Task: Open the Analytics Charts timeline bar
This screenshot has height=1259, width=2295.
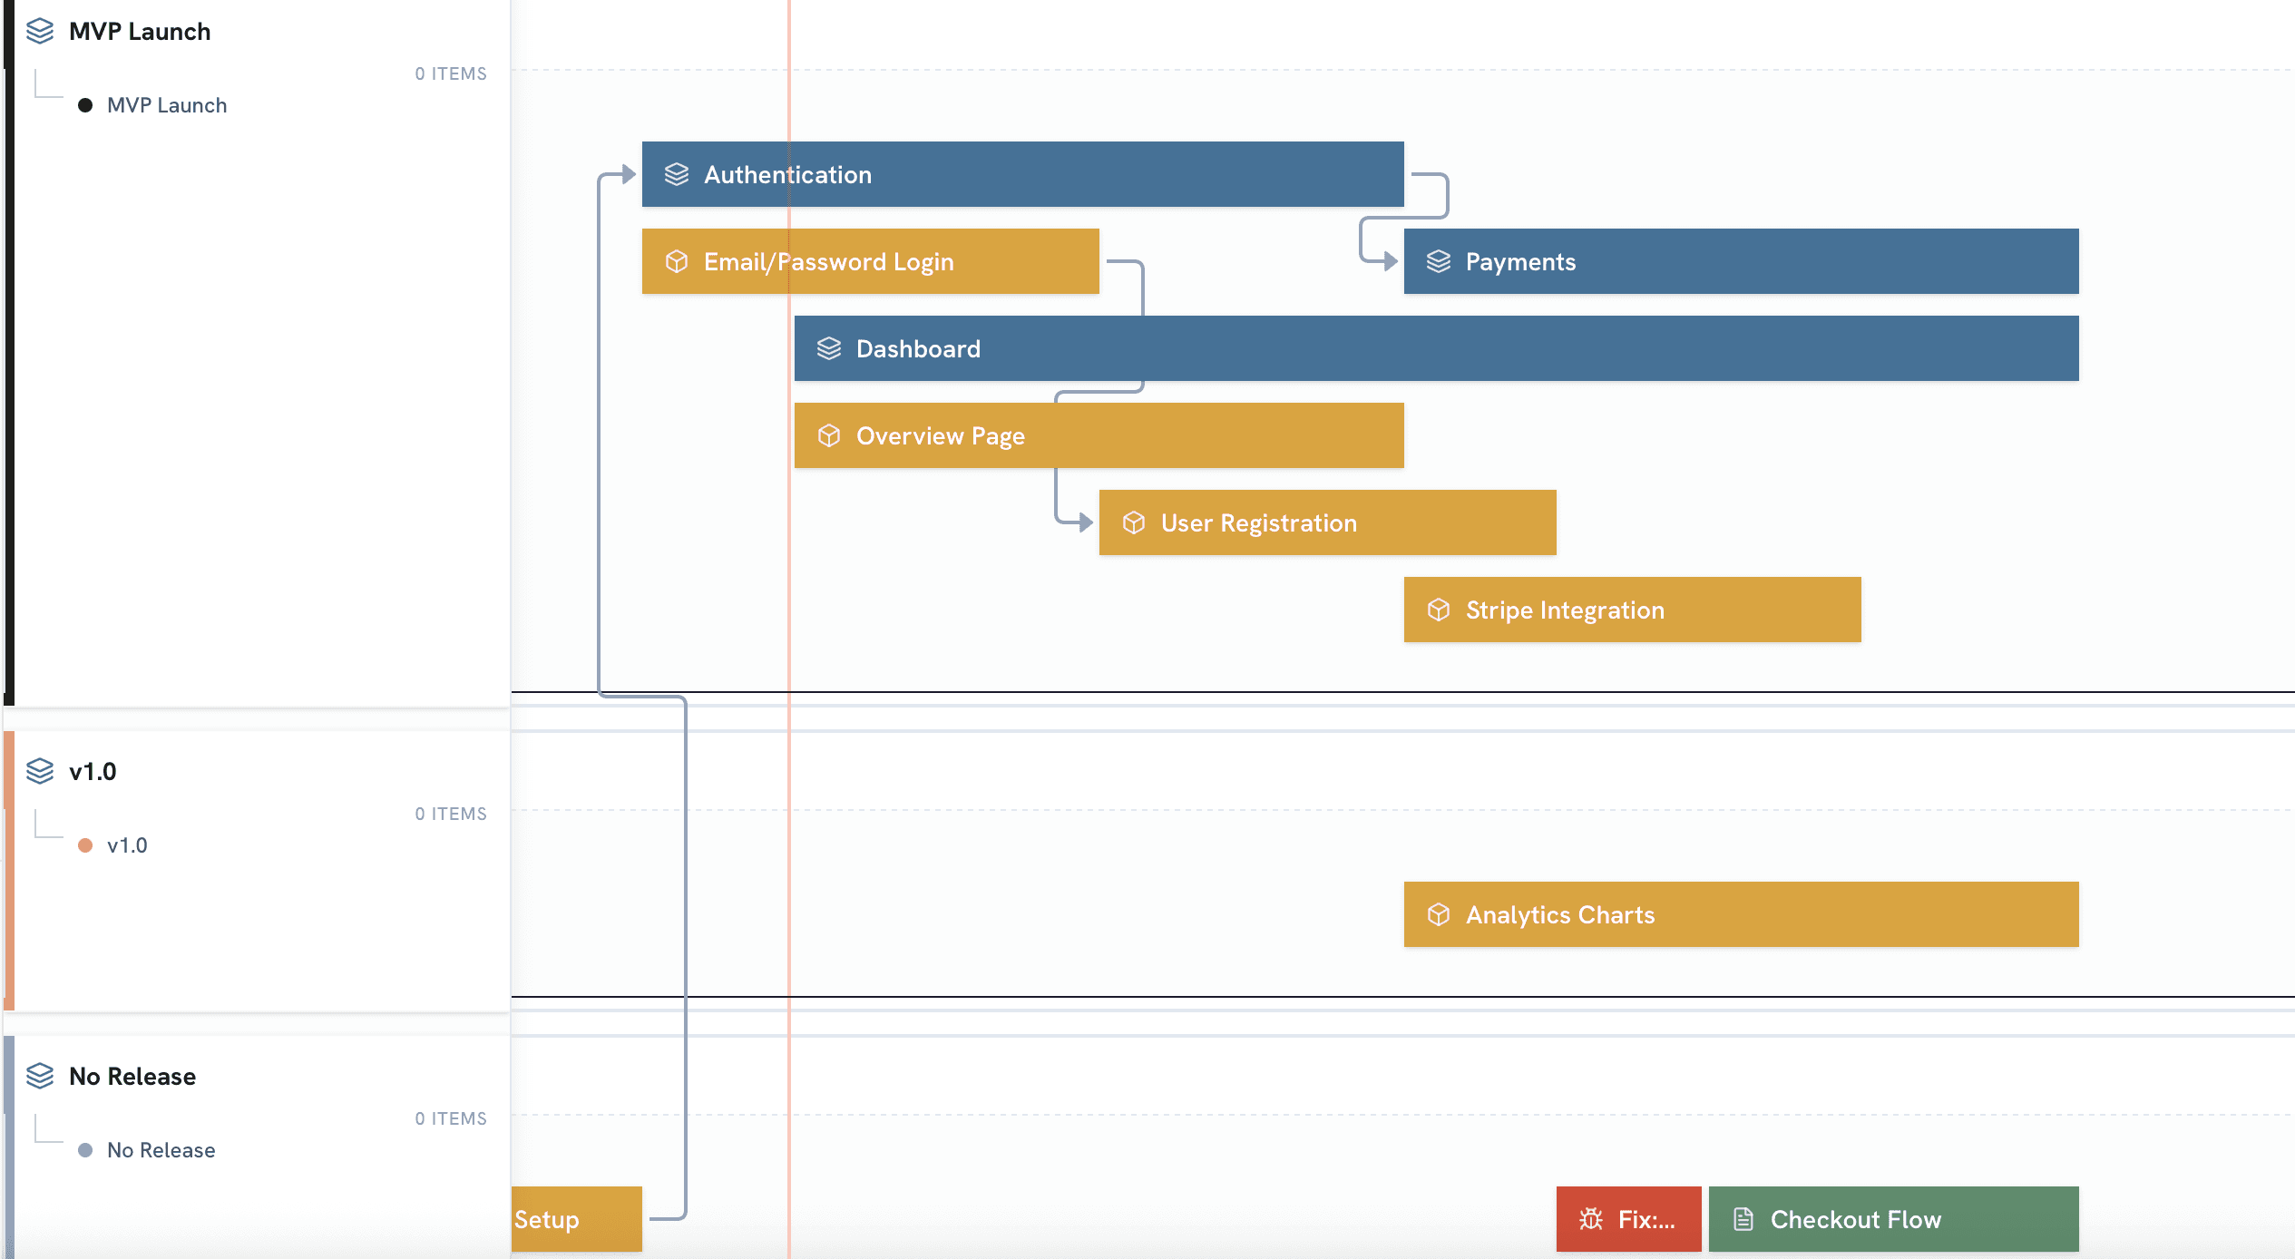Action: 1740,914
